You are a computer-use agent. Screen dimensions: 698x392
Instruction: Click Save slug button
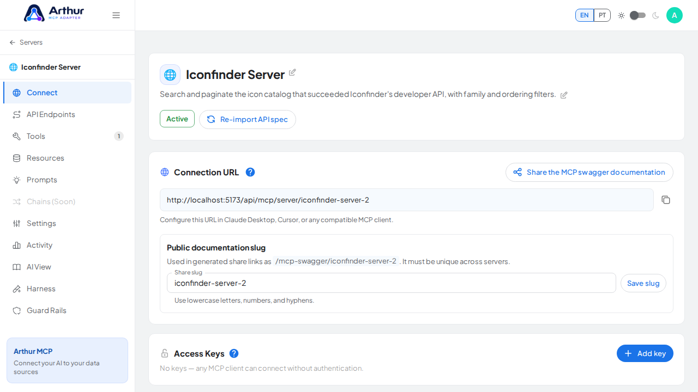coord(643,283)
